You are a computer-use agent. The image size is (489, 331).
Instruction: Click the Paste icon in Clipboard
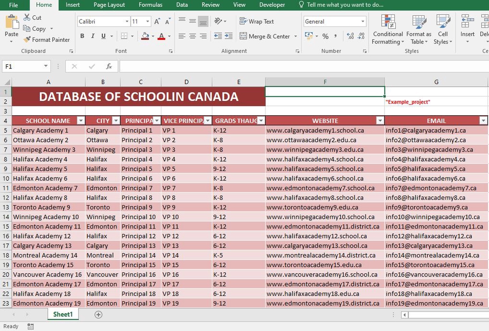(x=11, y=23)
